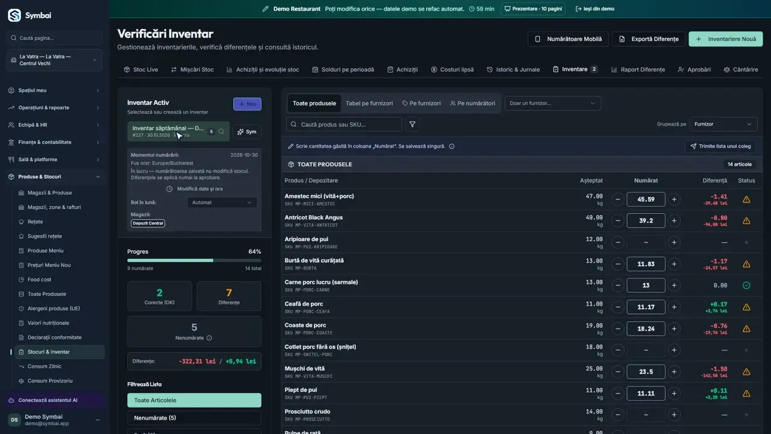The height and width of the screenshot is (434, 771).
Task: Open the product filter funnel icon
Action: pyautogui.click(x=413, y=124)
